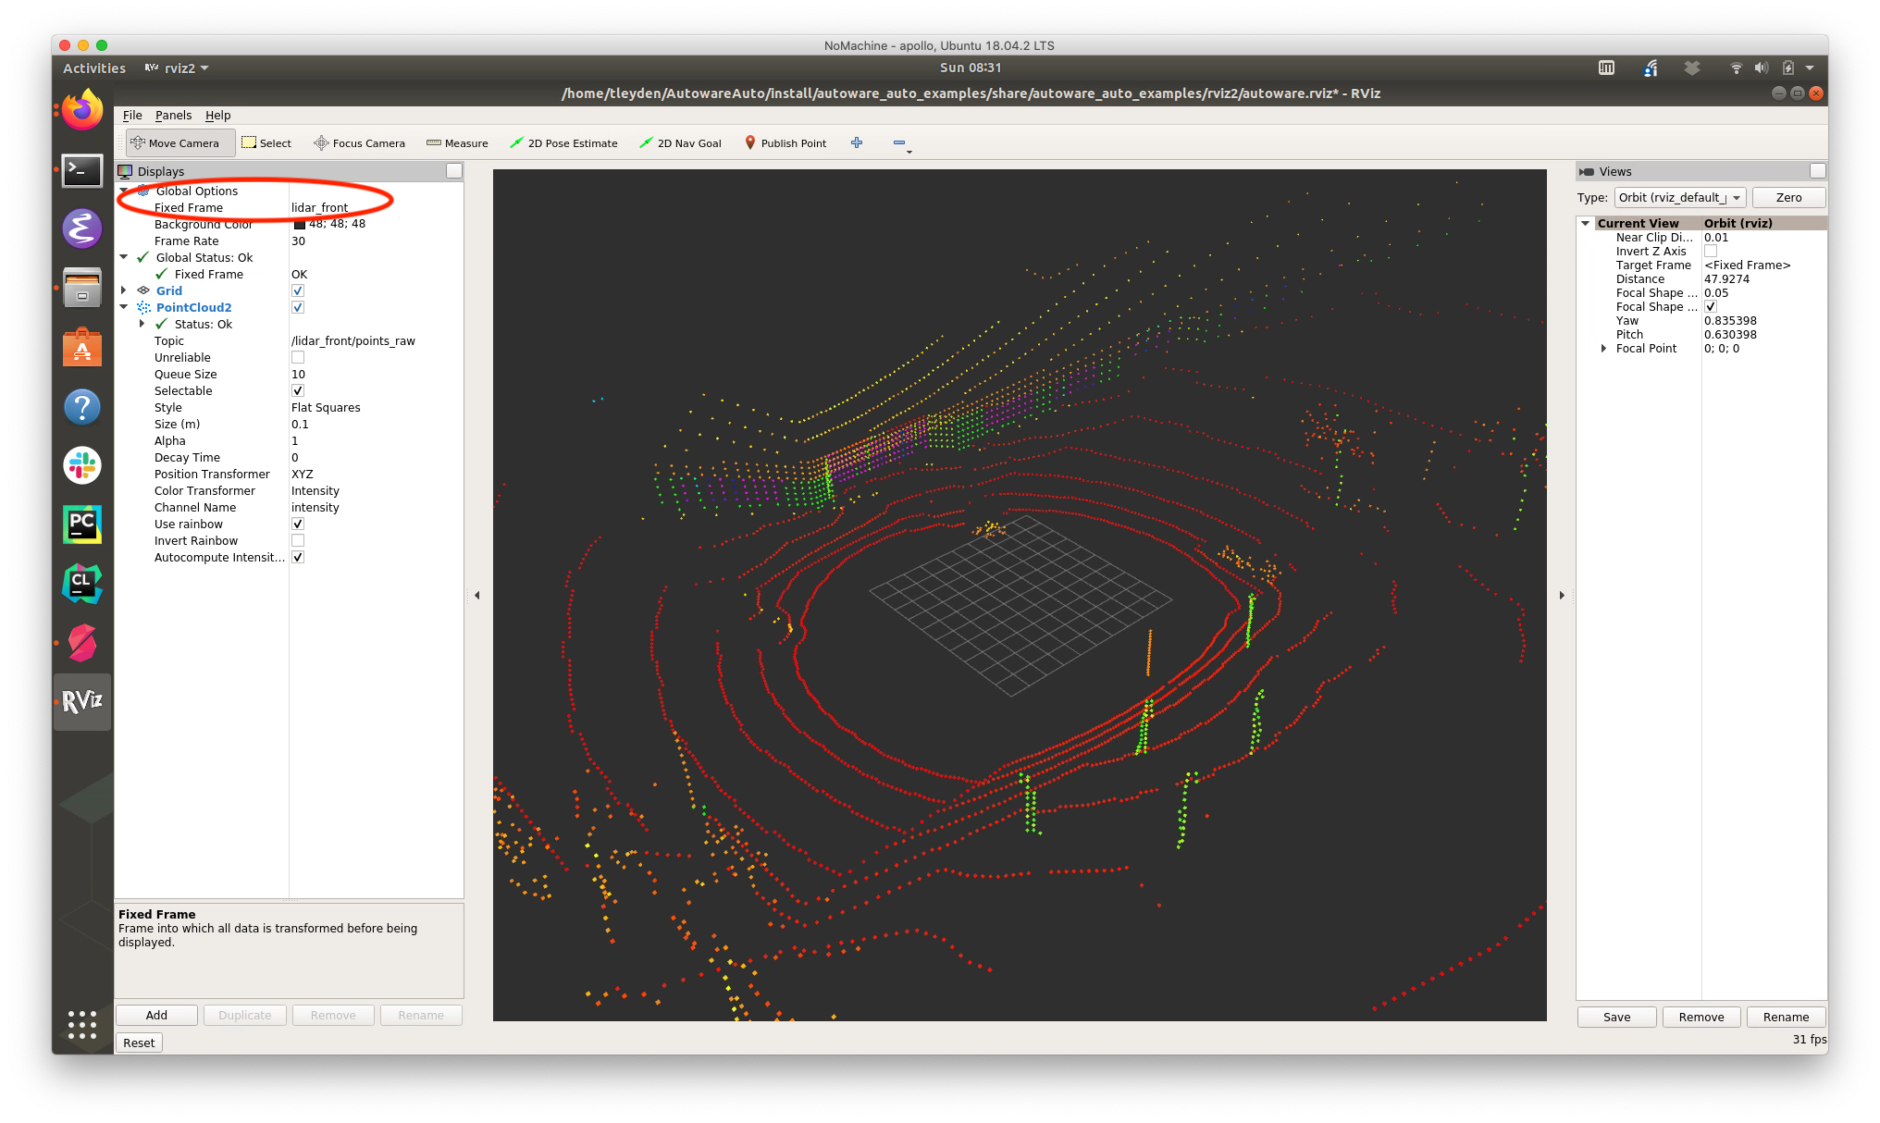Open the clock calendar Sun 08:31

coord(970,68)
